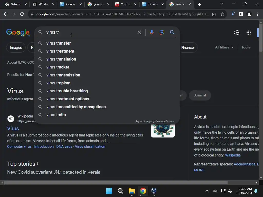Share this page from the address bar
The image size is (263, 197).
[x=214, y=14]
